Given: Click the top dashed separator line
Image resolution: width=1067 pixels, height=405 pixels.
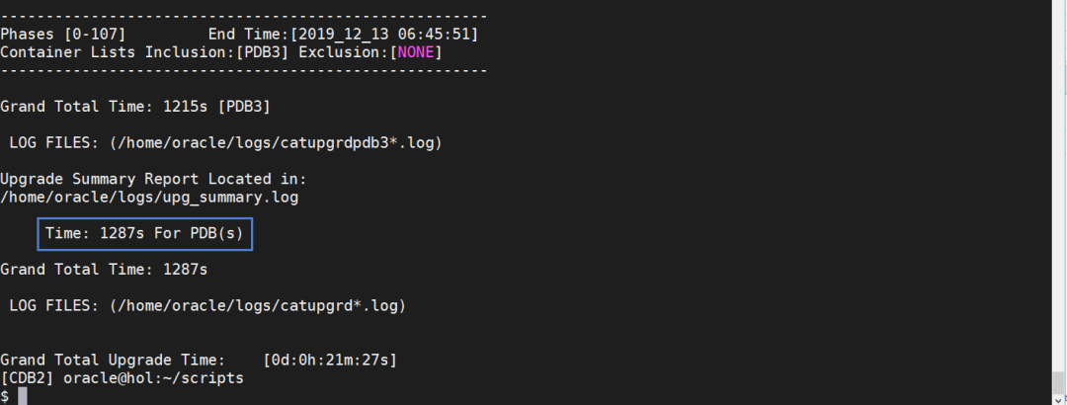Looking at the screenshot, I should 243,17.
